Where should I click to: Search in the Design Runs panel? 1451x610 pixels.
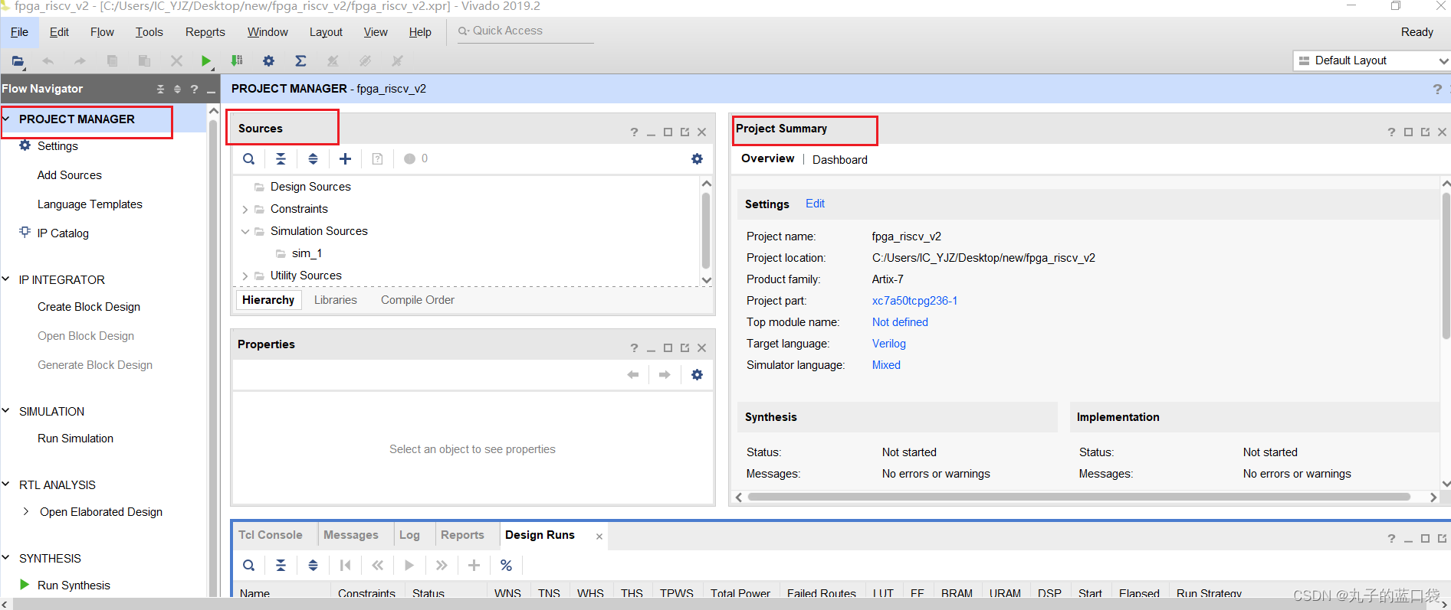248,565
